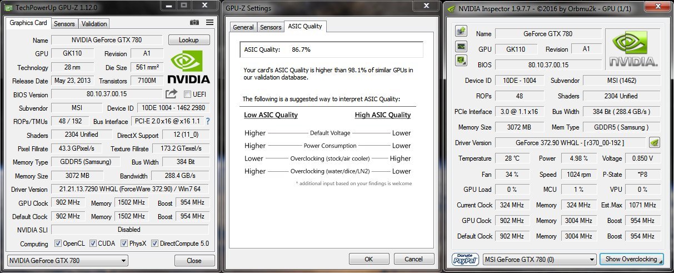Click the Show Overclocking button

(x=631, y=259)
